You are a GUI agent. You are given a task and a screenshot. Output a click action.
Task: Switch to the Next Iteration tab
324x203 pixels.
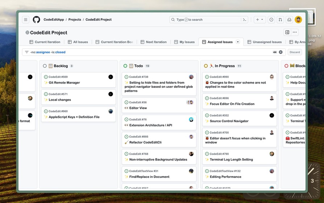154,42
